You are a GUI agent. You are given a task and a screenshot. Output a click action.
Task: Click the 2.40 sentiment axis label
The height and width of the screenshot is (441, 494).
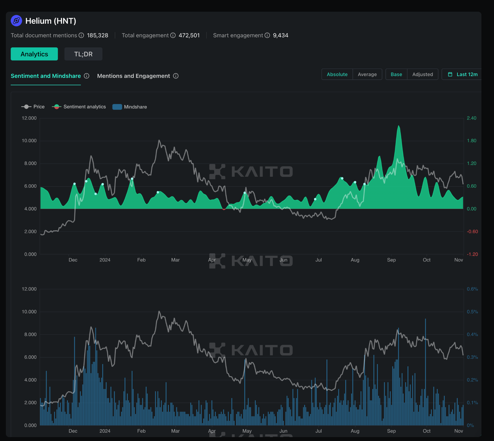point(472,118)
